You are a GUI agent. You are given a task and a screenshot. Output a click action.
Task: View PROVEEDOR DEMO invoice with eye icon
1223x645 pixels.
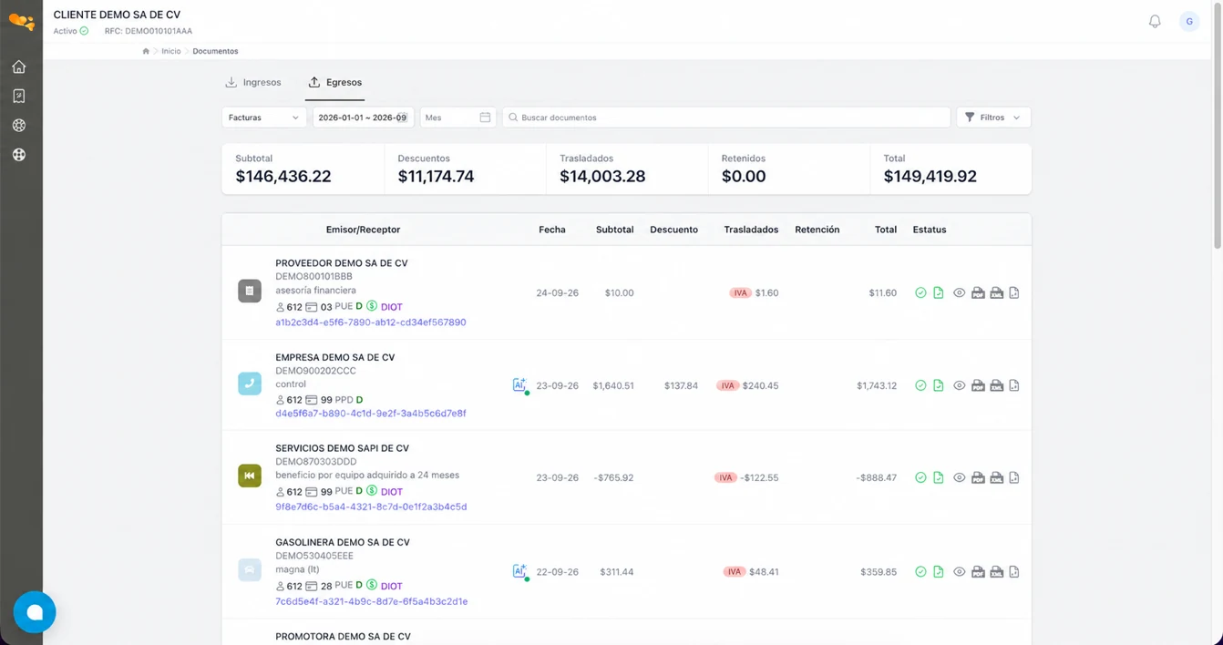tap(959, 293)
